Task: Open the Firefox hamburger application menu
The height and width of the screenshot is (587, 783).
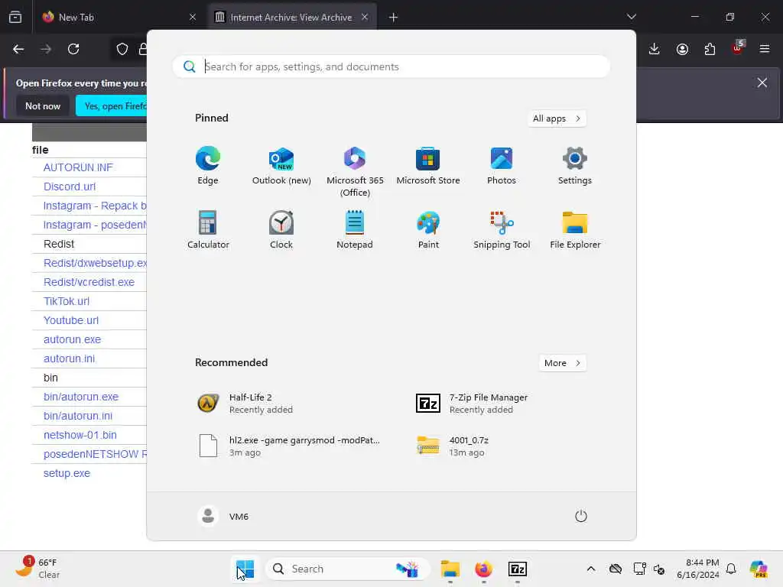Action: pos(765,49)
